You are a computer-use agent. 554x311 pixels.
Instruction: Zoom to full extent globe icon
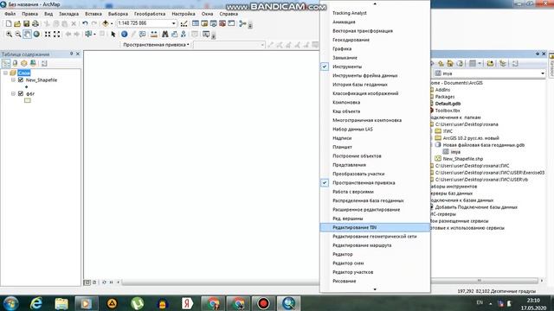[x=36, y=35]
